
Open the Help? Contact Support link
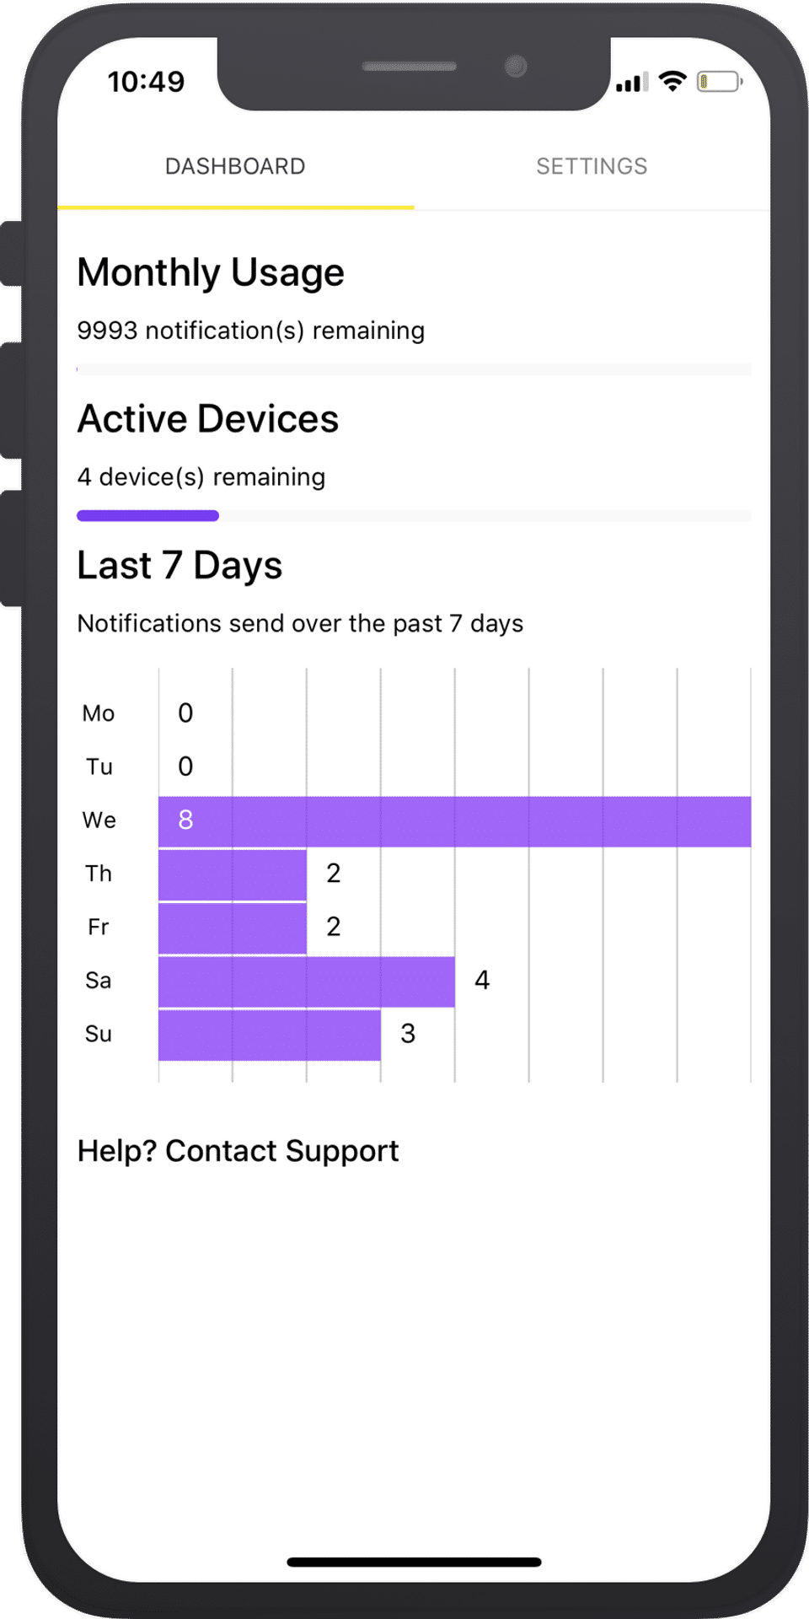tap(238, 1151)
